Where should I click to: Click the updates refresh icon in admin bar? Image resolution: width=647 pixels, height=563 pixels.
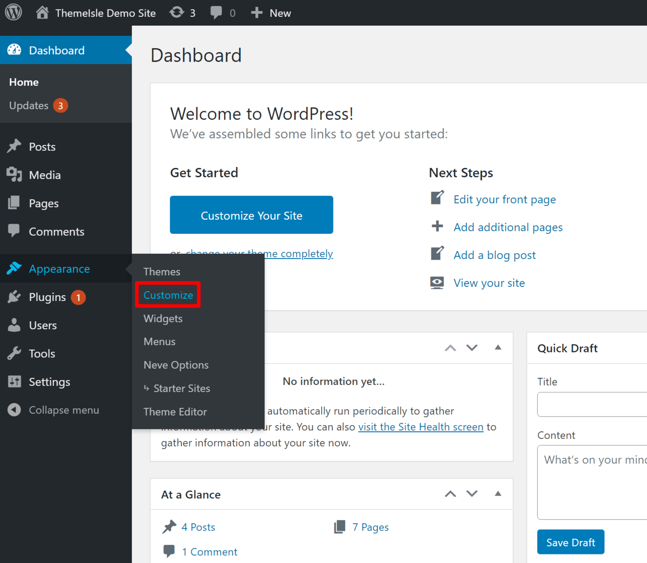(x=176, y=12)
